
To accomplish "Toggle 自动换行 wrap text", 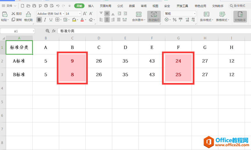I will click(x=154, y=17).
